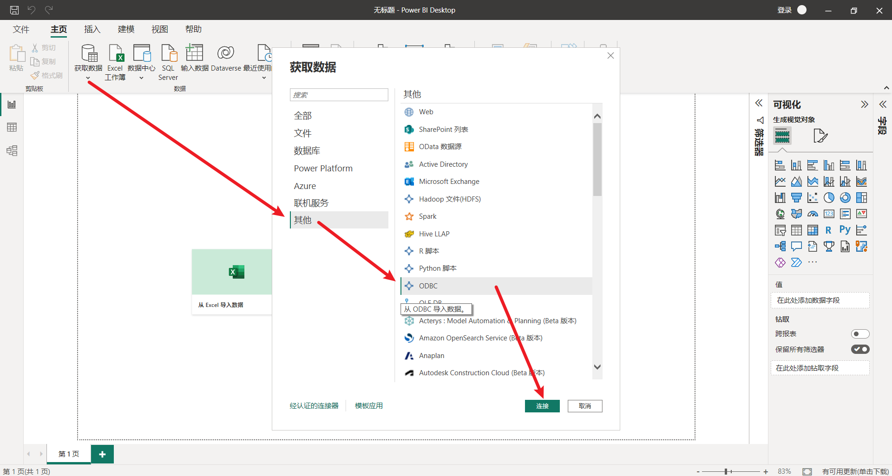Open the Modeling (建模) ribbon tab
Viewport: 892px width, 476px height.
click(x=126, y=29)
